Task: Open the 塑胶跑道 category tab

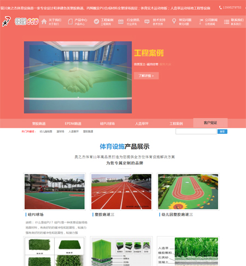Action: 39,123
